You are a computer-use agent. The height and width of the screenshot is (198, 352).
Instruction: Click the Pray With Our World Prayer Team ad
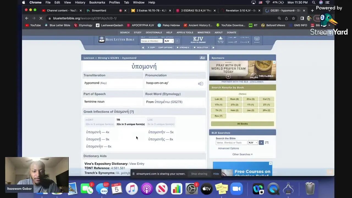[x=242, y=70]
